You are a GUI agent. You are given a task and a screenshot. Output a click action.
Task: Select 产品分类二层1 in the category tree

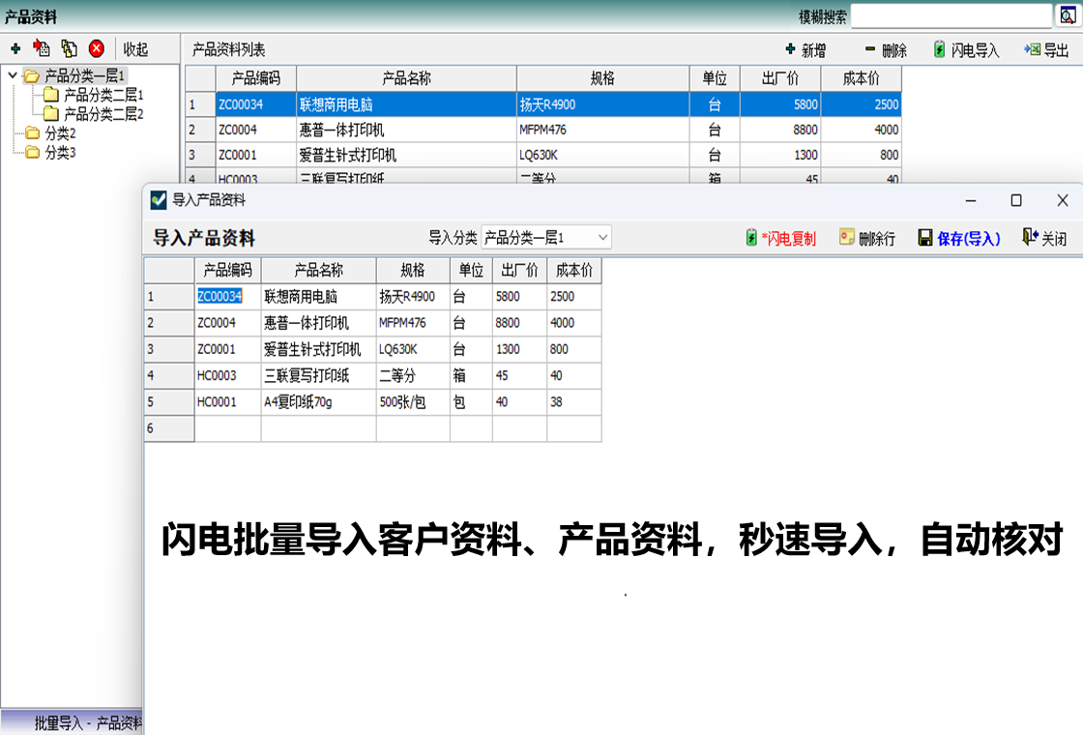tap(102, 95)
